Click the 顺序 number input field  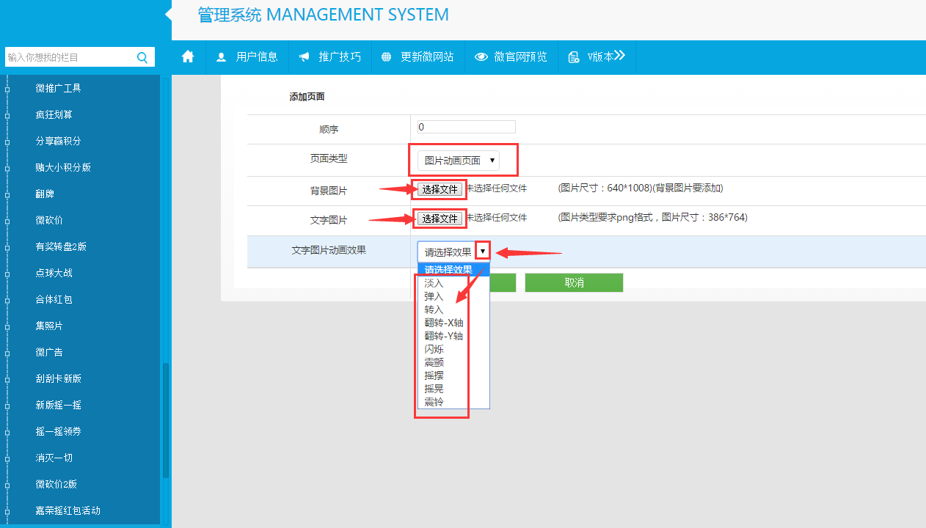[x=466, y=127]
